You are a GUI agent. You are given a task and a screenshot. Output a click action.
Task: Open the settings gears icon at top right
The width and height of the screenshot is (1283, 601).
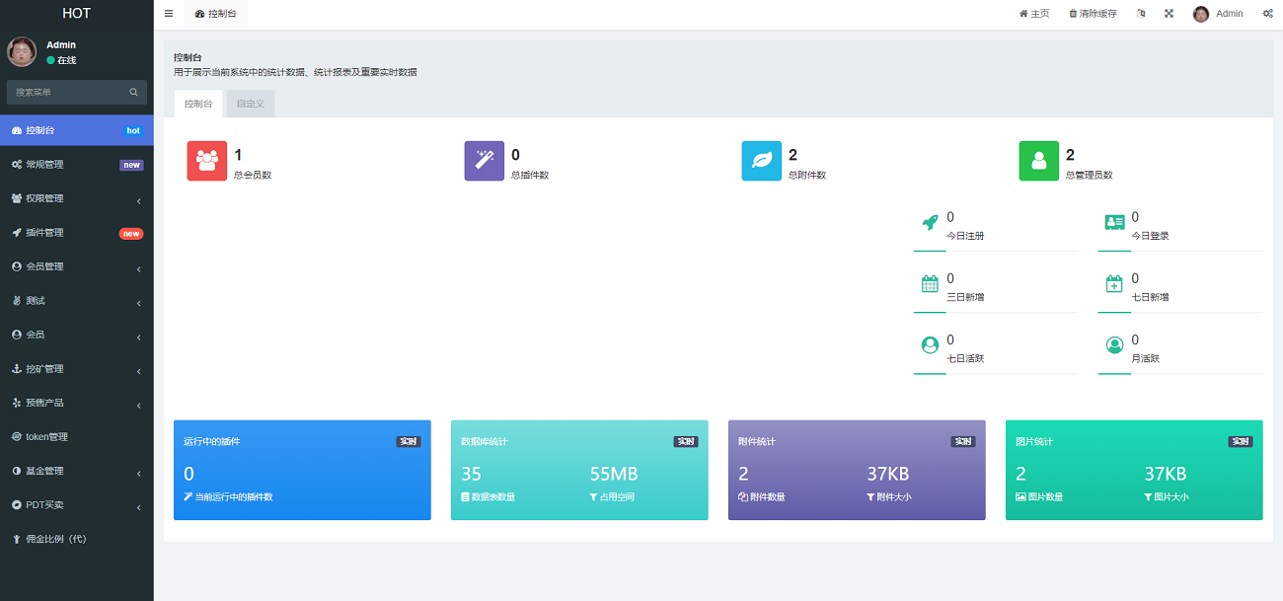pos(1267,14)
